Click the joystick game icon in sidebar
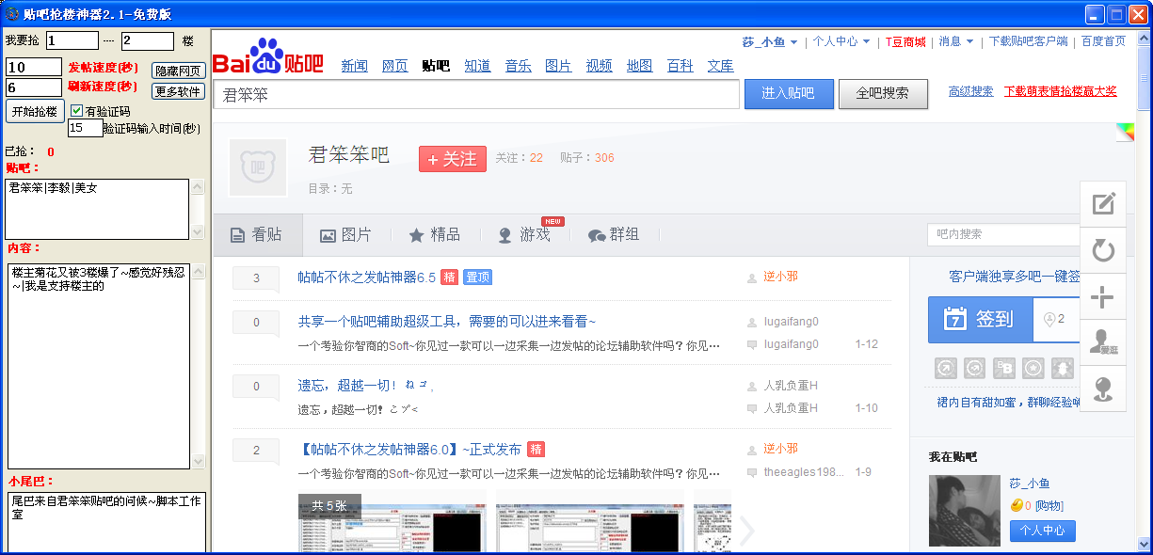This screenshot has width=1153, height=555. point(1103,388)
